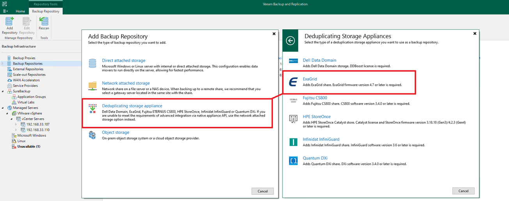This screenshot has height=201, width=509.
Task: Collapse the Managed Servers tree node
Action: (x=3, y=108)
